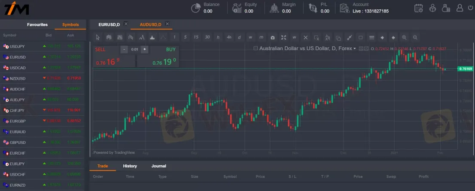Expand the chart to fullscreen
This screenshot has width=475, height=191.
[283, 38]
